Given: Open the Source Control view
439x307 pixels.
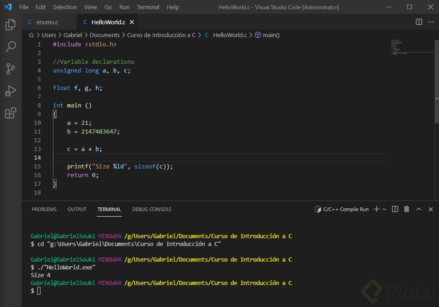Looking at the screenshot, I should click(x=11, y=69).
